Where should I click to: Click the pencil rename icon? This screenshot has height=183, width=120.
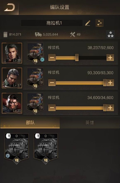coord(88,23)
